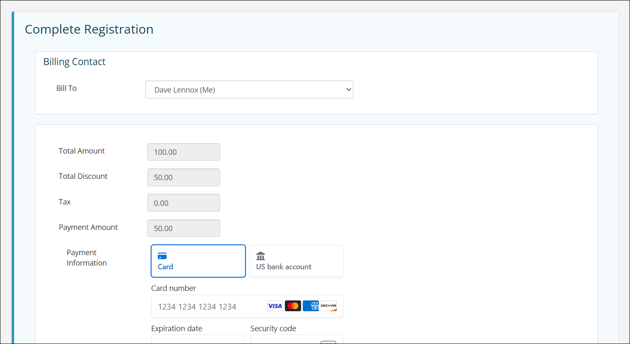Click the Expiration date field
This screenshot has width=630, height=344.
point(198,341)
